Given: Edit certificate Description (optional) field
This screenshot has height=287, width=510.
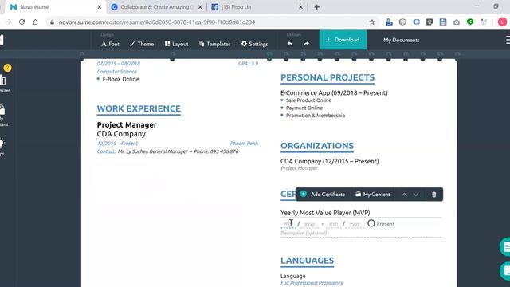Looking at the screenshot, I should point(361,233).
